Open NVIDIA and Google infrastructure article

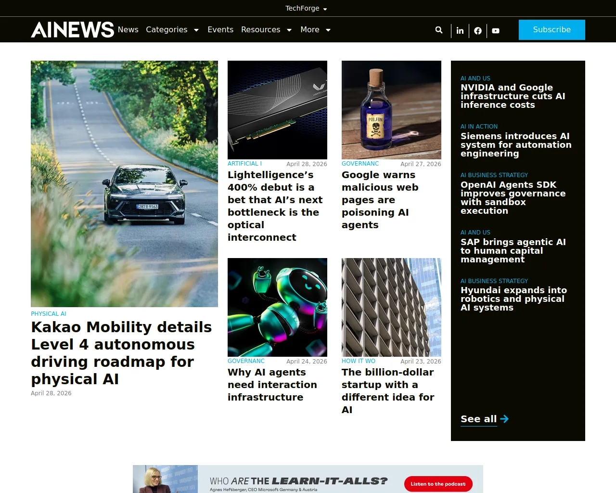(513, 96)
